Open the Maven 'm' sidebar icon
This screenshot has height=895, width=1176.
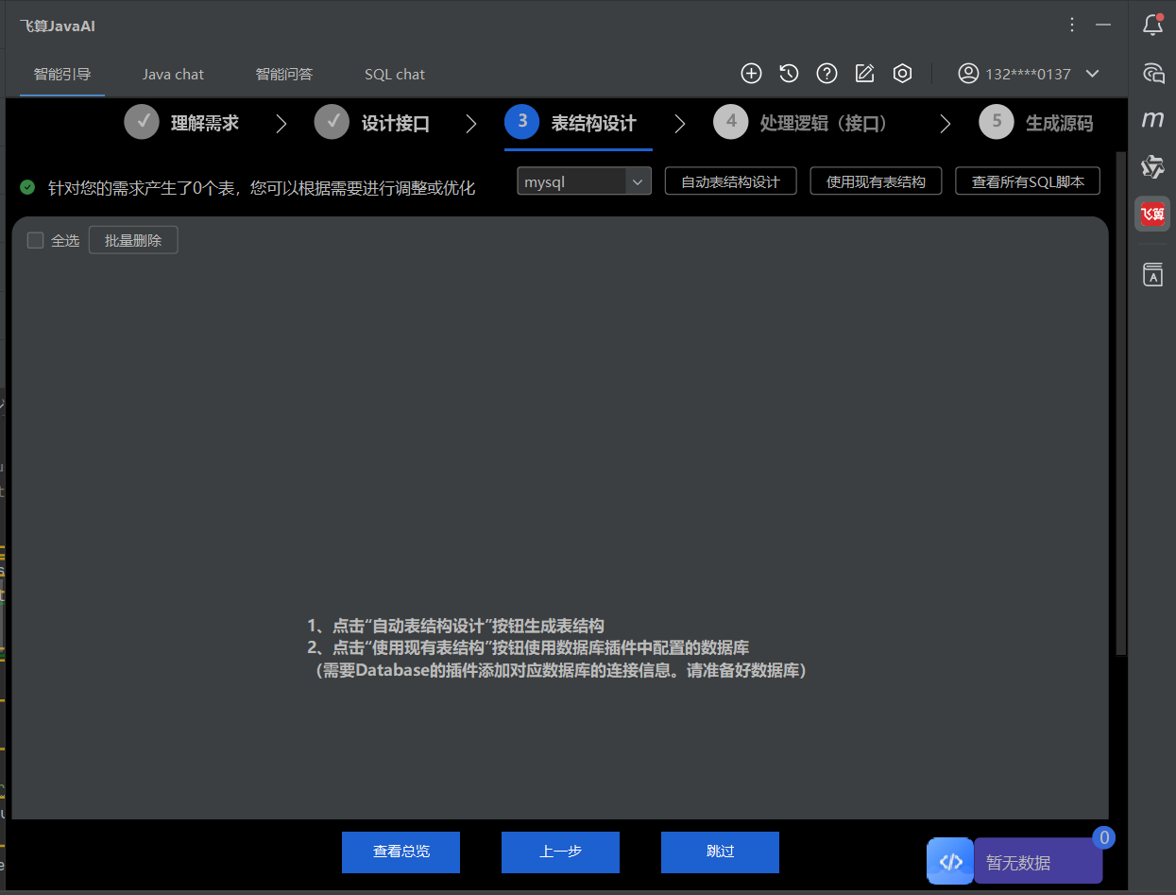coord(1152,120)
